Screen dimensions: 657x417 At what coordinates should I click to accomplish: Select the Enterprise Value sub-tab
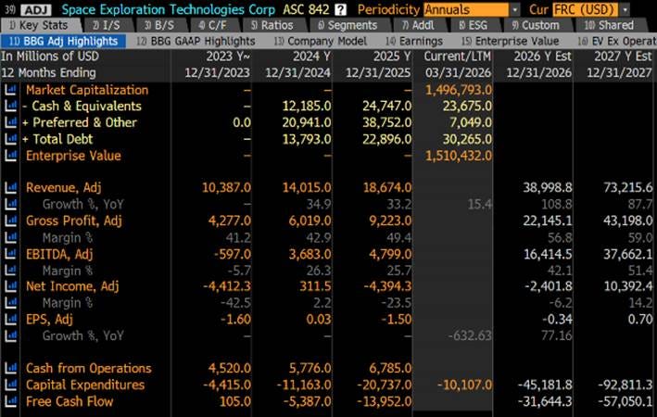(x=511, y=41)
